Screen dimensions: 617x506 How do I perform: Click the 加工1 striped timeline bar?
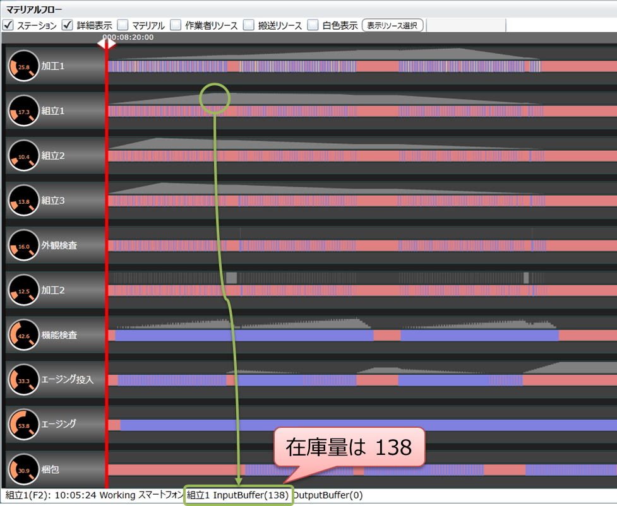coord(362,66)
